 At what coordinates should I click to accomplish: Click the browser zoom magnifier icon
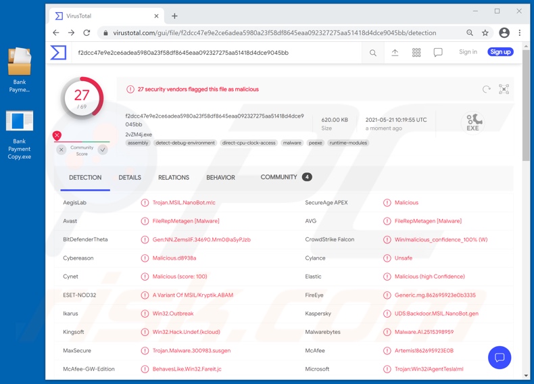coord(470,32)
